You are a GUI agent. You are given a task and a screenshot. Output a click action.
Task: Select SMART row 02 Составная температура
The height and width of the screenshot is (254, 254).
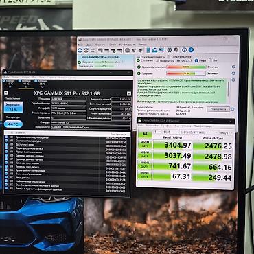(x=67, y=141)
